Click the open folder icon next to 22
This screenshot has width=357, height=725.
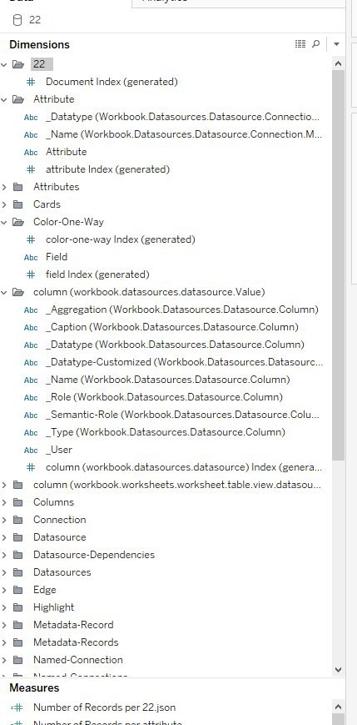coord(18,64)
